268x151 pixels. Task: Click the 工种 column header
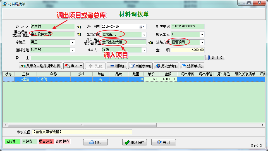click(25, 74)
